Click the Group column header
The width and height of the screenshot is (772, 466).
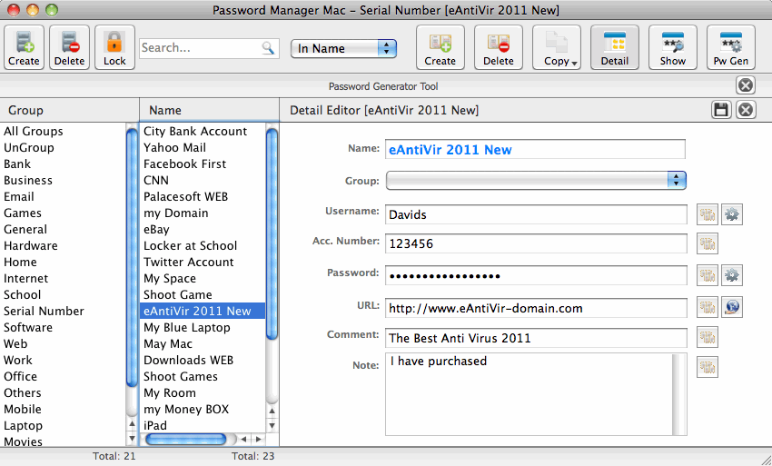point(69,110)
